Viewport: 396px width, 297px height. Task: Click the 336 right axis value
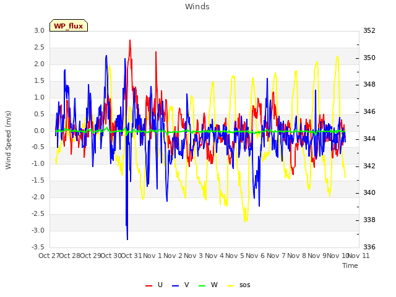tap(369, 247)
